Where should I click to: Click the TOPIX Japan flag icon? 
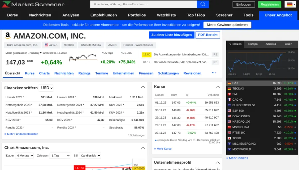(x=229, y=138)
